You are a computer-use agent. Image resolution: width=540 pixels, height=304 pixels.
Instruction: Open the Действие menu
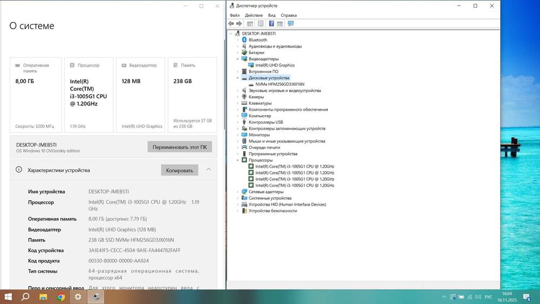[254, 15]
